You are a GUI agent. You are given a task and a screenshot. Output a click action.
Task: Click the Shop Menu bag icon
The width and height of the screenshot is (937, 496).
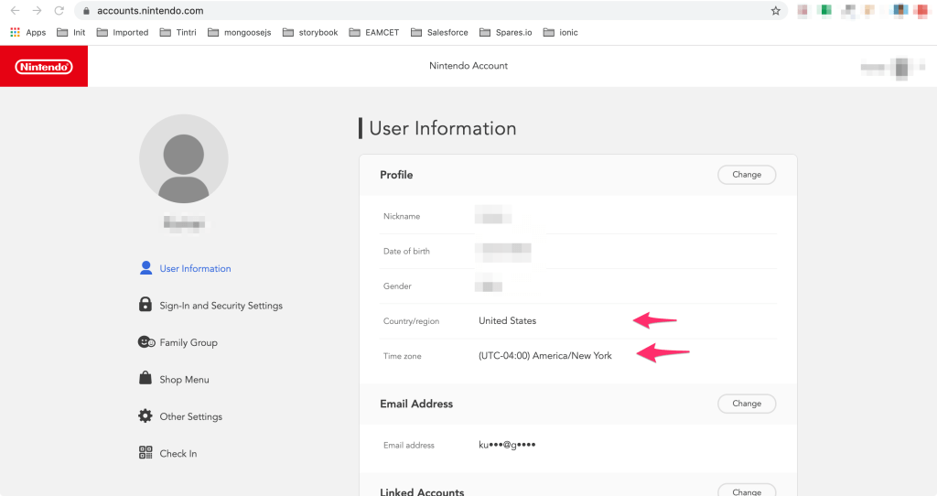[145, 379]
